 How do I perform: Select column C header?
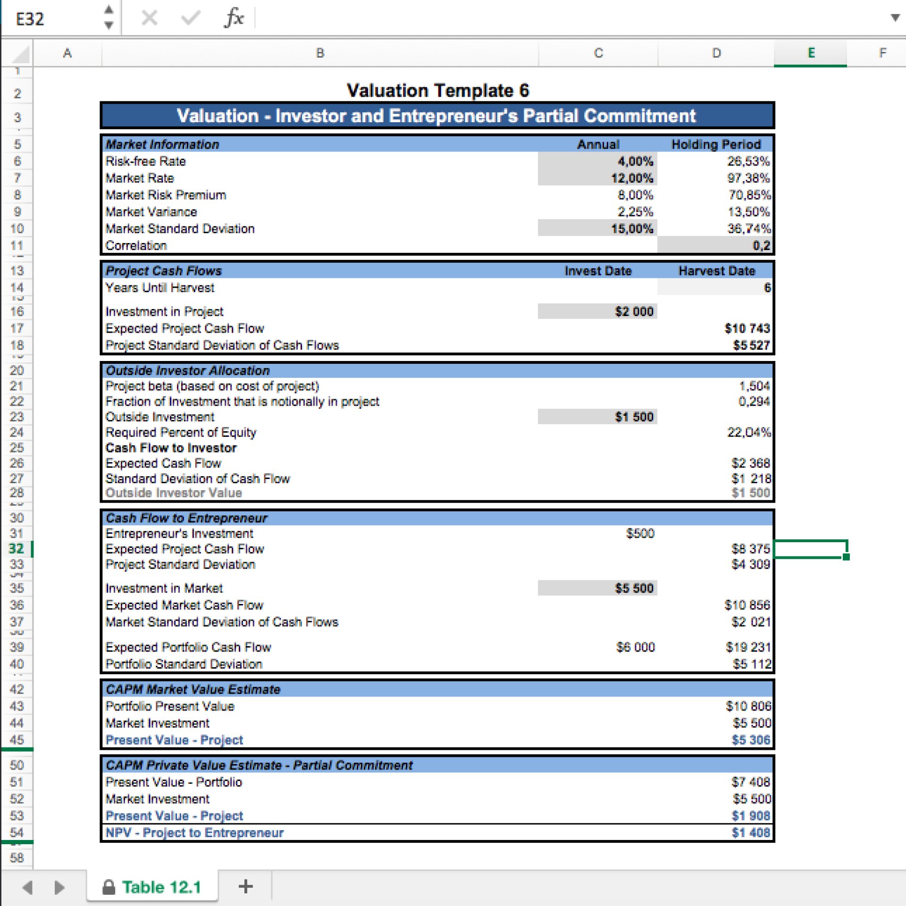(x=598, y=53)
